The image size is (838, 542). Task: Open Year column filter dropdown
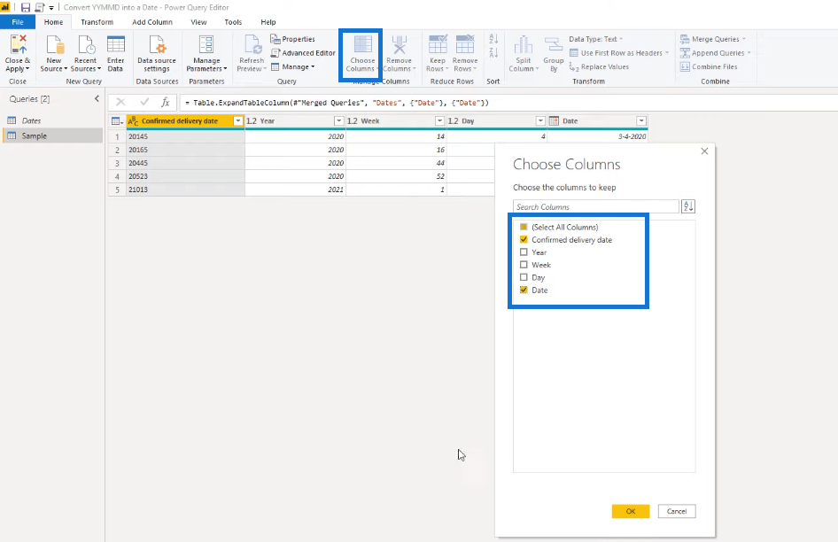click(x=339, y=121)
